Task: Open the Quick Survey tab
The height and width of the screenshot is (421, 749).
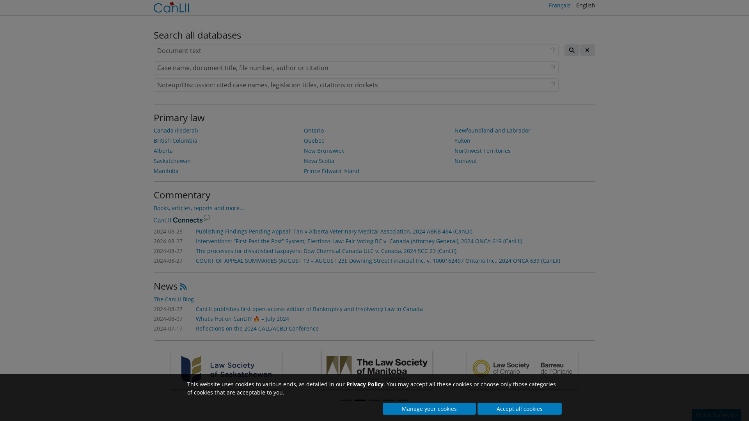Action: (716, 415)
